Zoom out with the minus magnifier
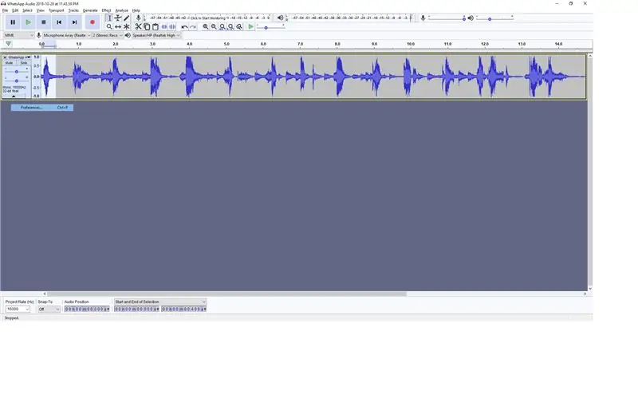This screenshot has height=418, width=638. click(x=214, y=27)
